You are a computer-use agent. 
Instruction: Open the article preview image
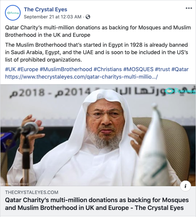point(98,135)
